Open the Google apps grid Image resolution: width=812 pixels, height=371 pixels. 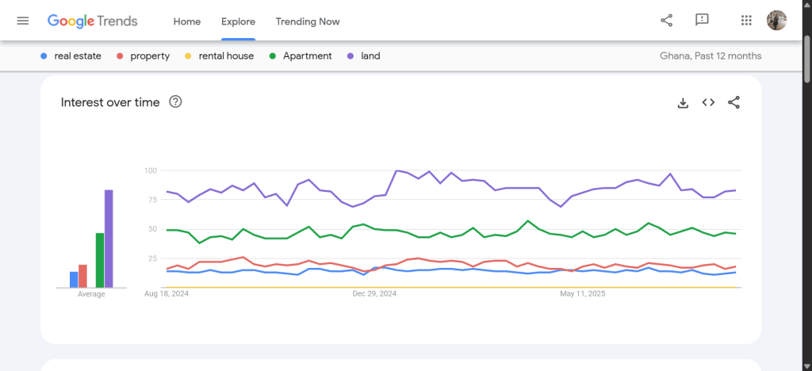[746, 21]
